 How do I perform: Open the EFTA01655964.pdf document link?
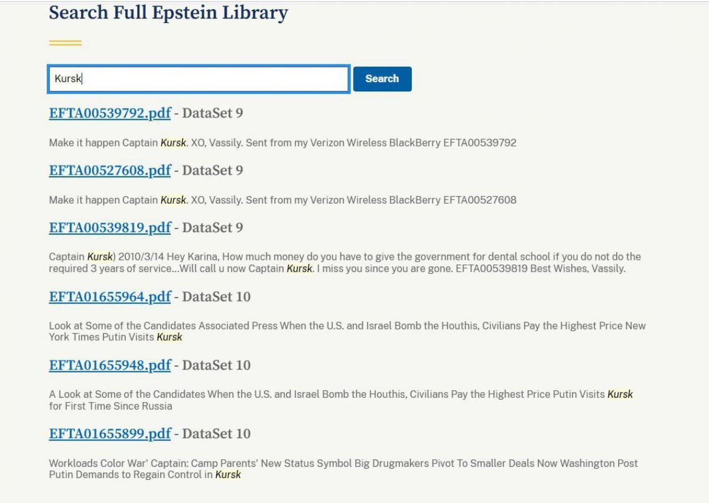110,297
